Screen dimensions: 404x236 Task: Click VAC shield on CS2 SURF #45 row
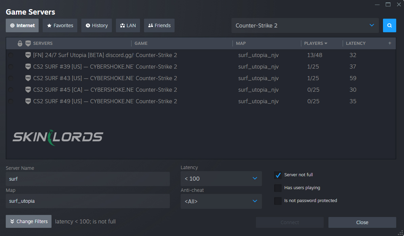(x=28, y=90)
